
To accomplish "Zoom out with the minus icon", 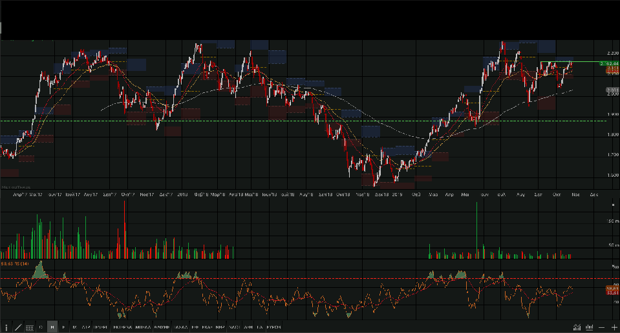I will coord(603,327).
